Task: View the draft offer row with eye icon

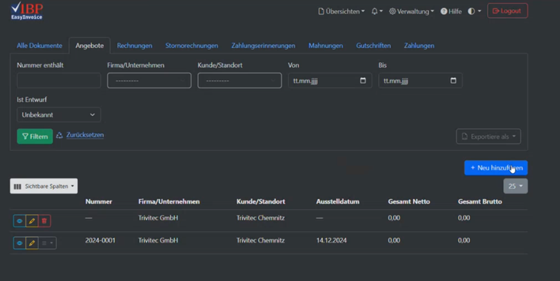Action: coord(19,221)
